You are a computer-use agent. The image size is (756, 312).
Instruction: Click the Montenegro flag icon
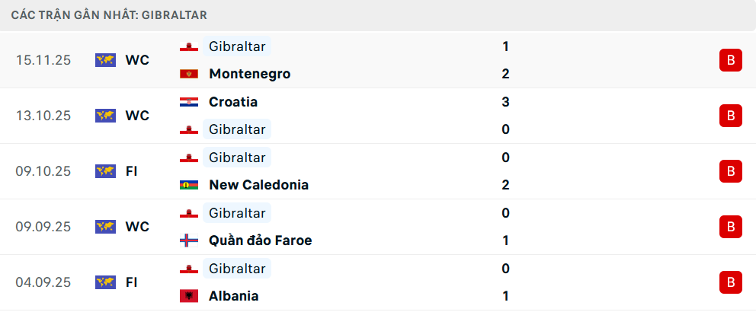point(188,74)
